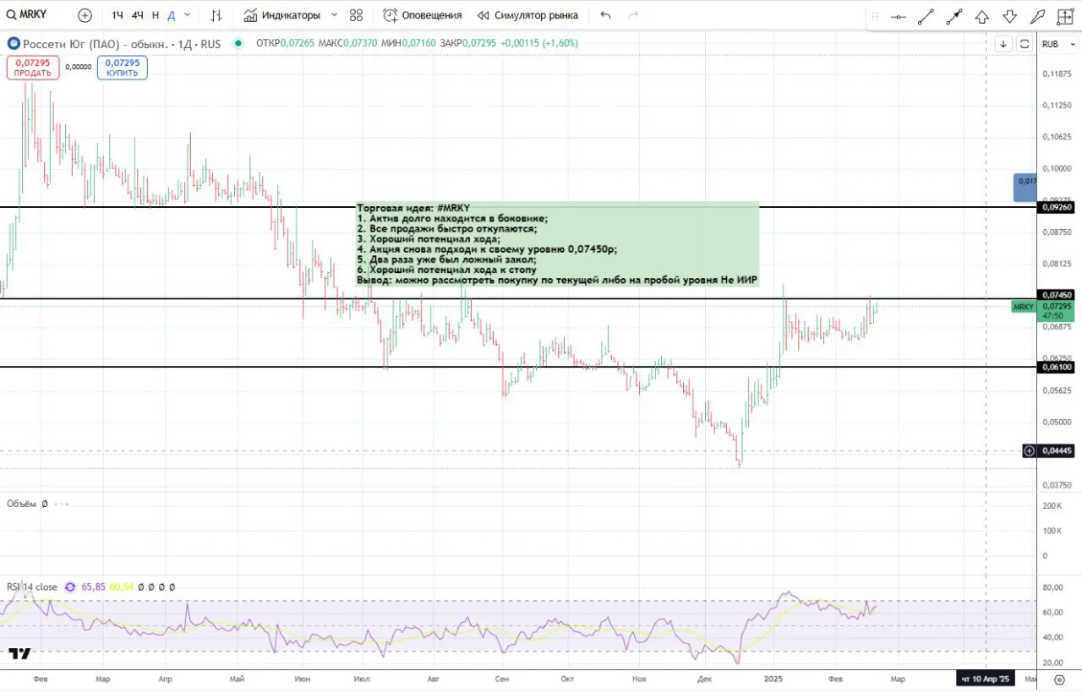This screenshot has width=1082, height=693.
Task: Open indicator templates grid icon
Action: 356,15
